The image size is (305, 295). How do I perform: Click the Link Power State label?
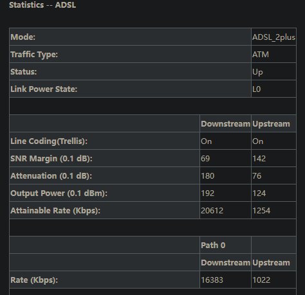pos(44,89)
